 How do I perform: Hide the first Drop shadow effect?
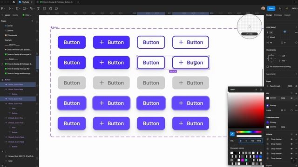[x=291, y=139]
